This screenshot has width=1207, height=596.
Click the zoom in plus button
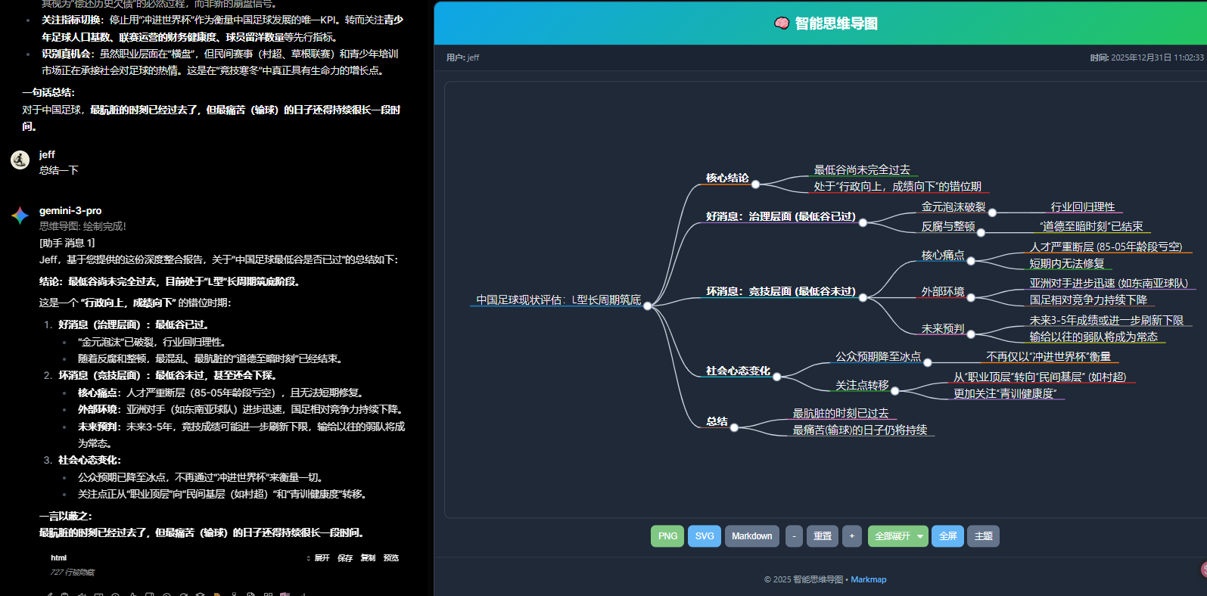851,536
